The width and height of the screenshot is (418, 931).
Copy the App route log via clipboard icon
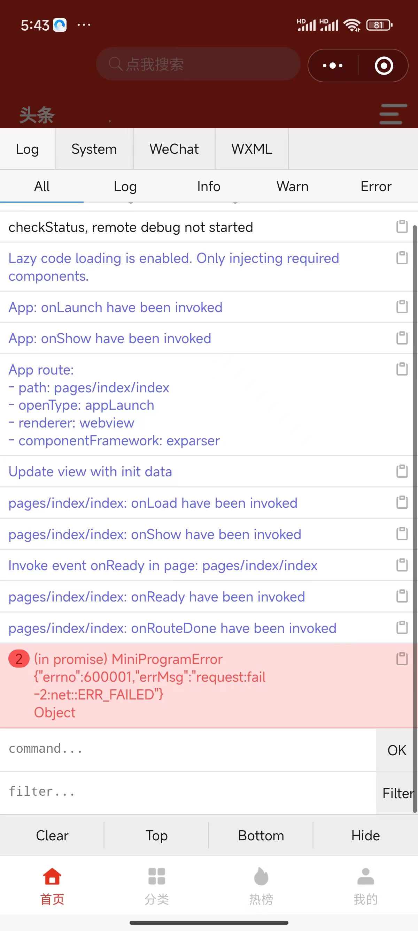[x=402, y=369]
